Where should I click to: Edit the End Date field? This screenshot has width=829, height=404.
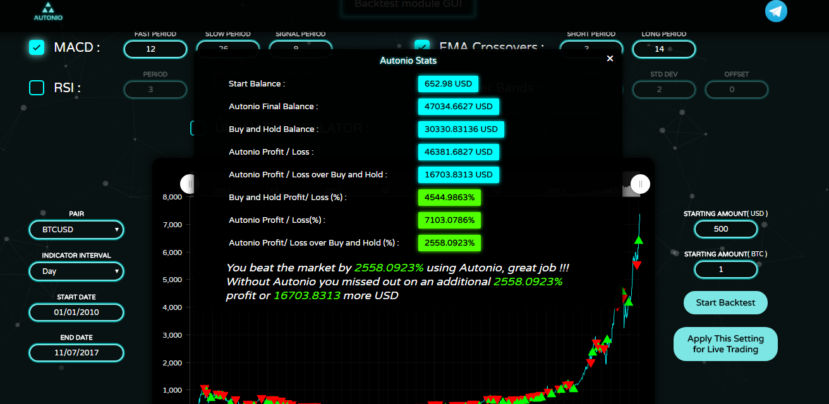point(76,352)
